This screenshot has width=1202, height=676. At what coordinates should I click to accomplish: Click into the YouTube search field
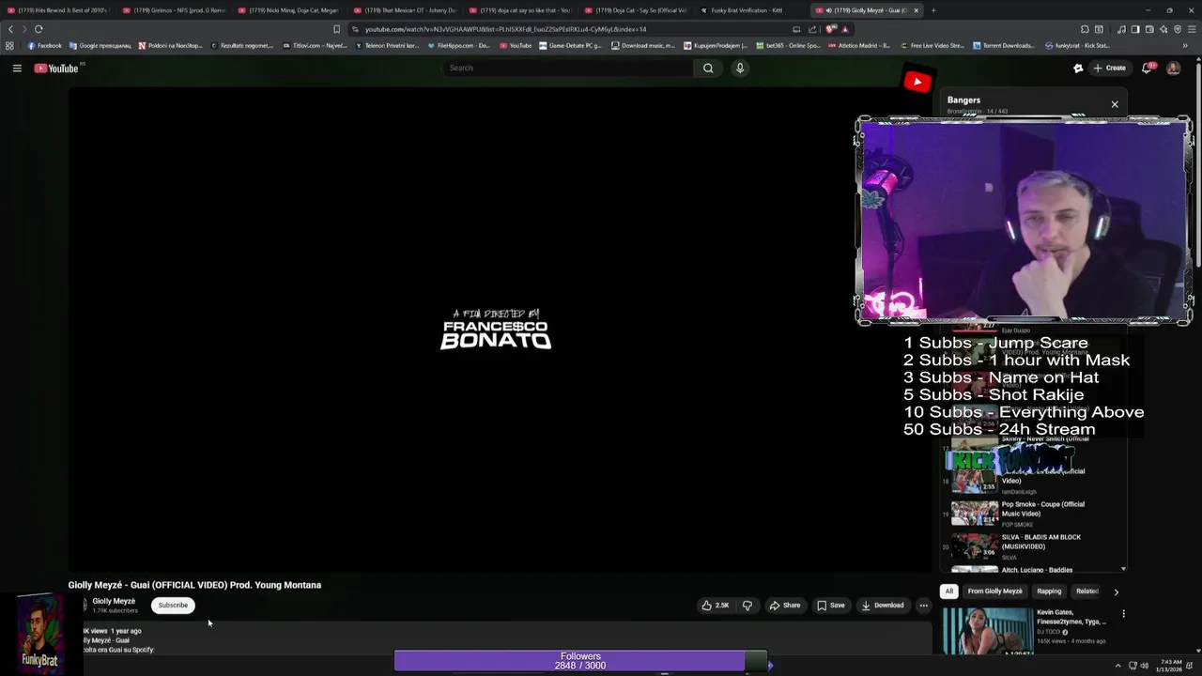tap(568, 68)
